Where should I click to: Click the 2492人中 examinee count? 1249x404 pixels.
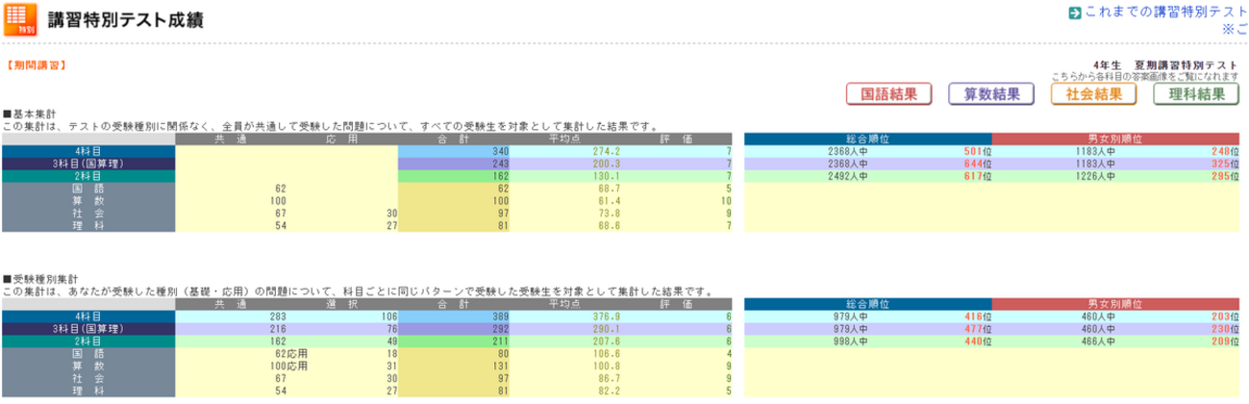pos(847,176)
